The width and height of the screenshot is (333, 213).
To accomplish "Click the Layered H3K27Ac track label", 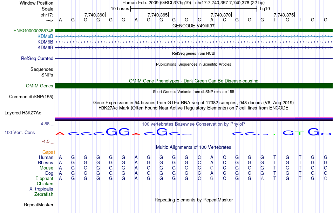I will tap(23, 113).
